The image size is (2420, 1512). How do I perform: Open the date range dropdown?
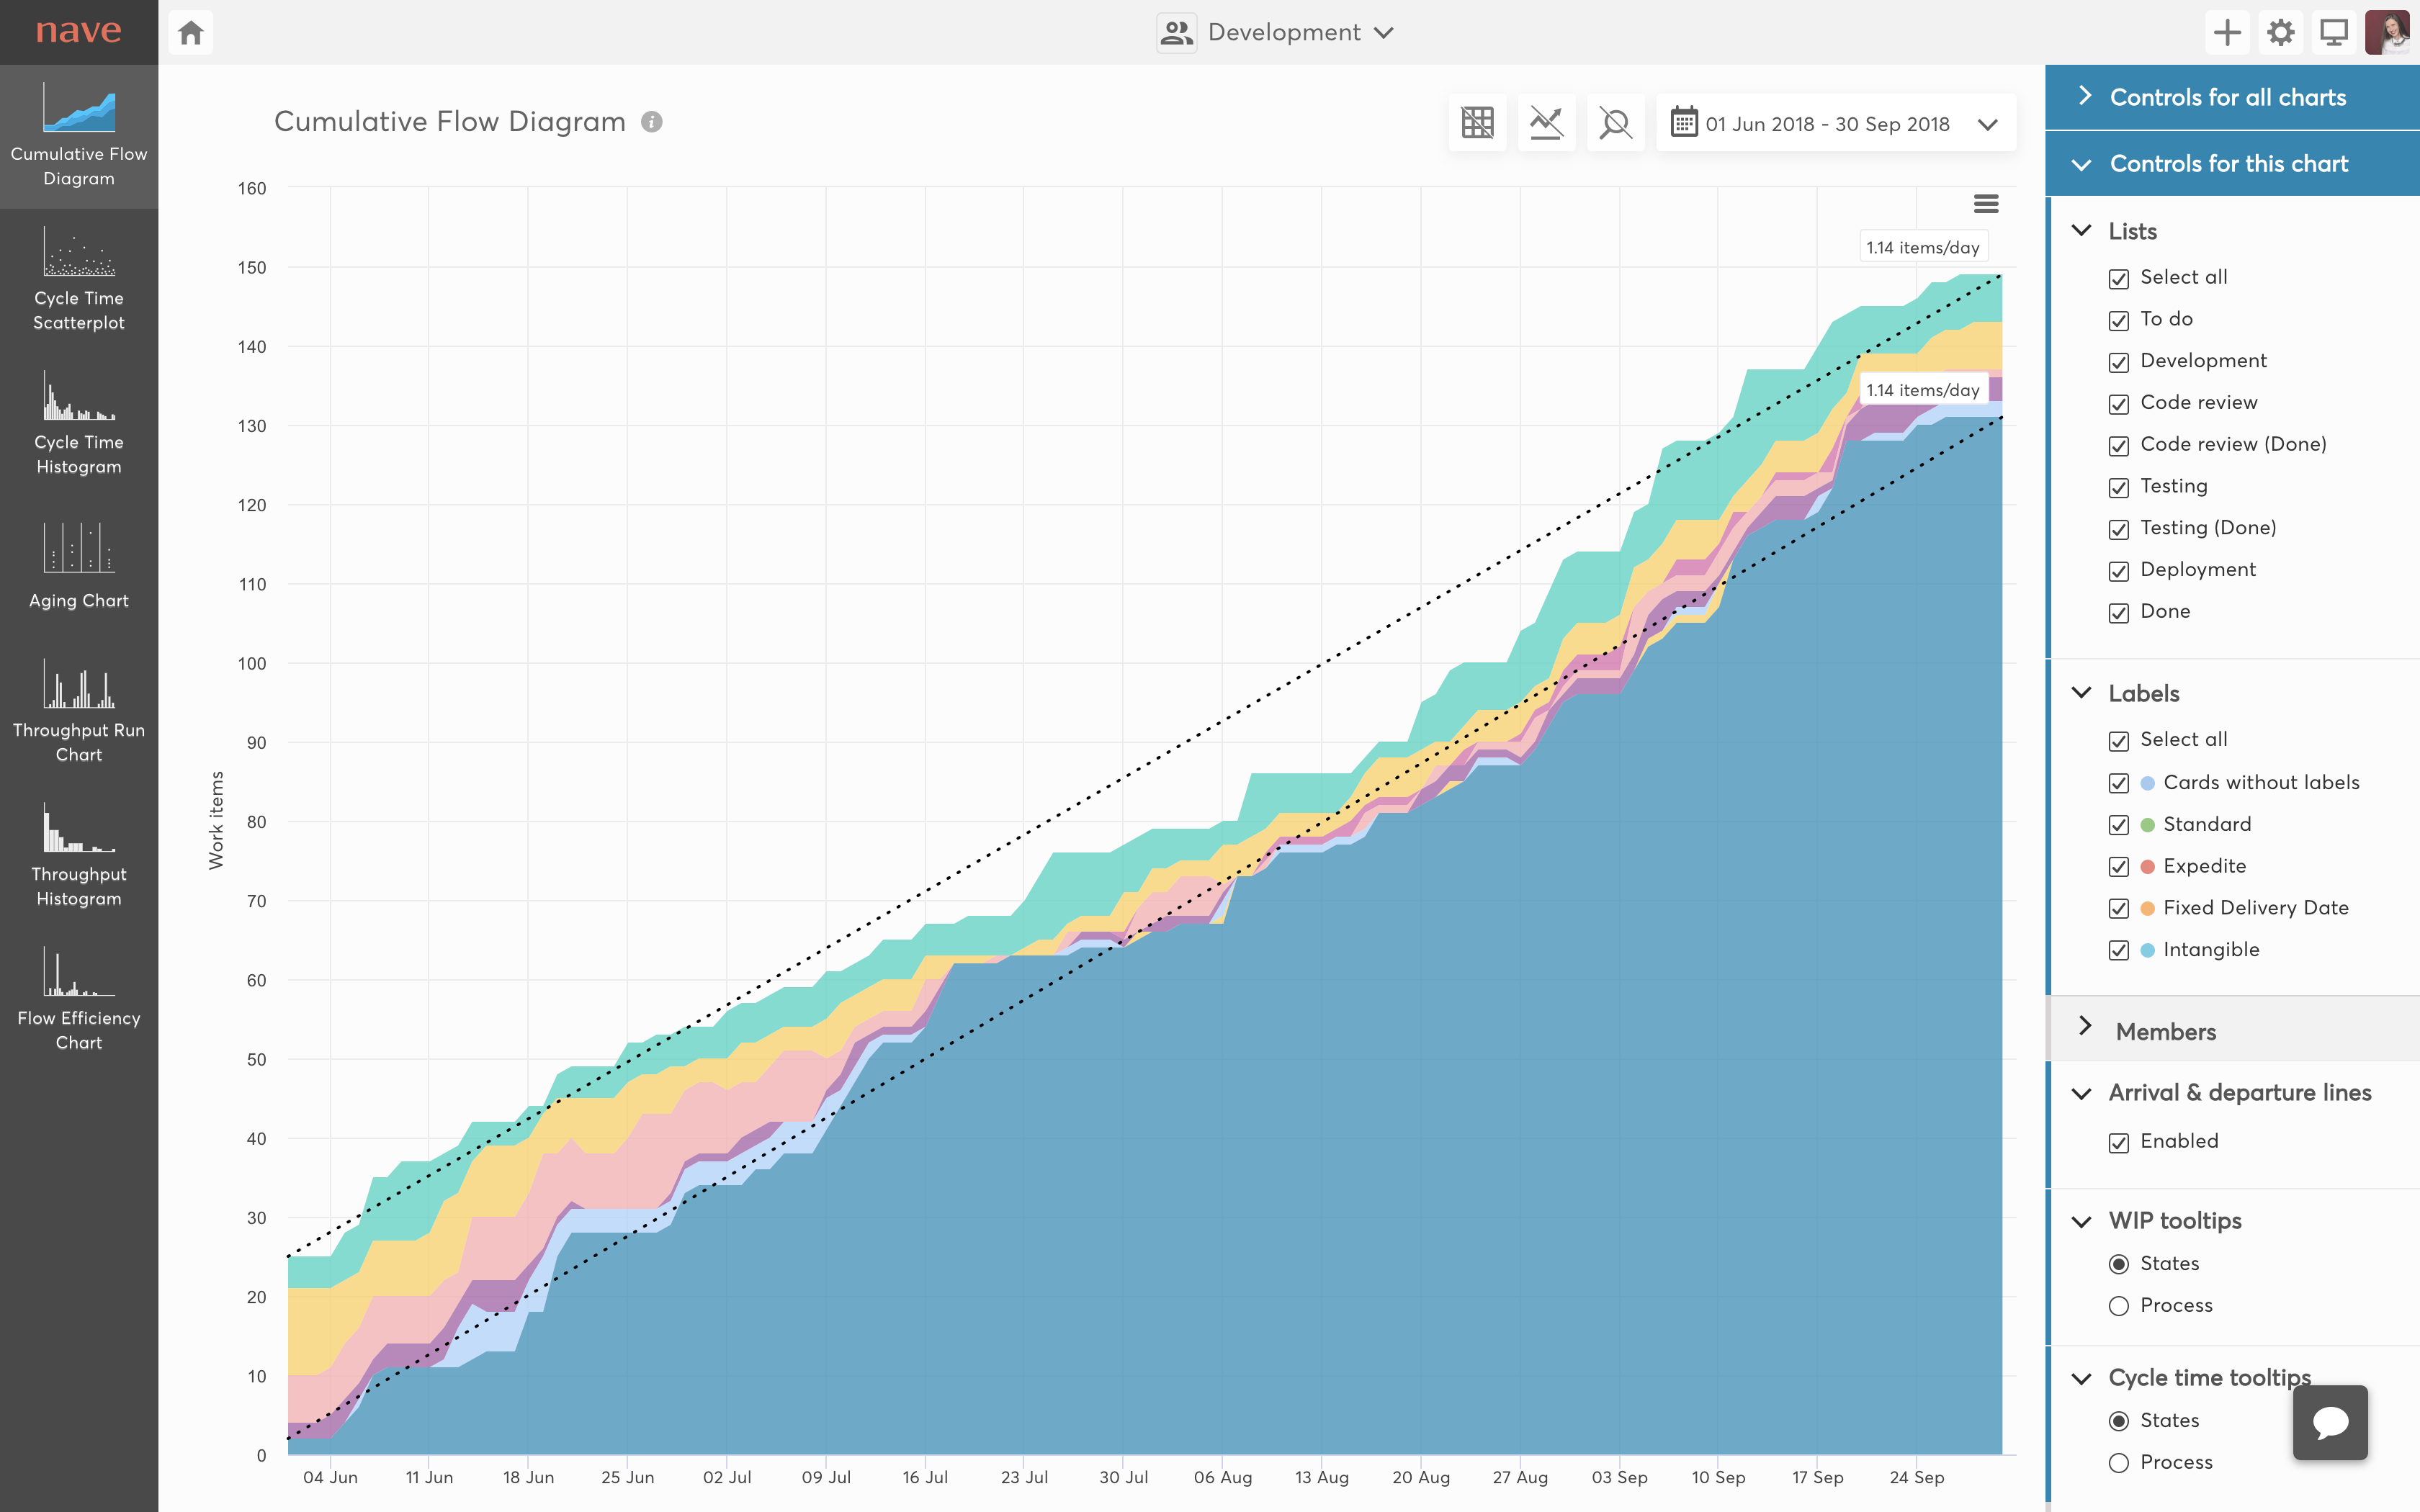(1836, 124)
